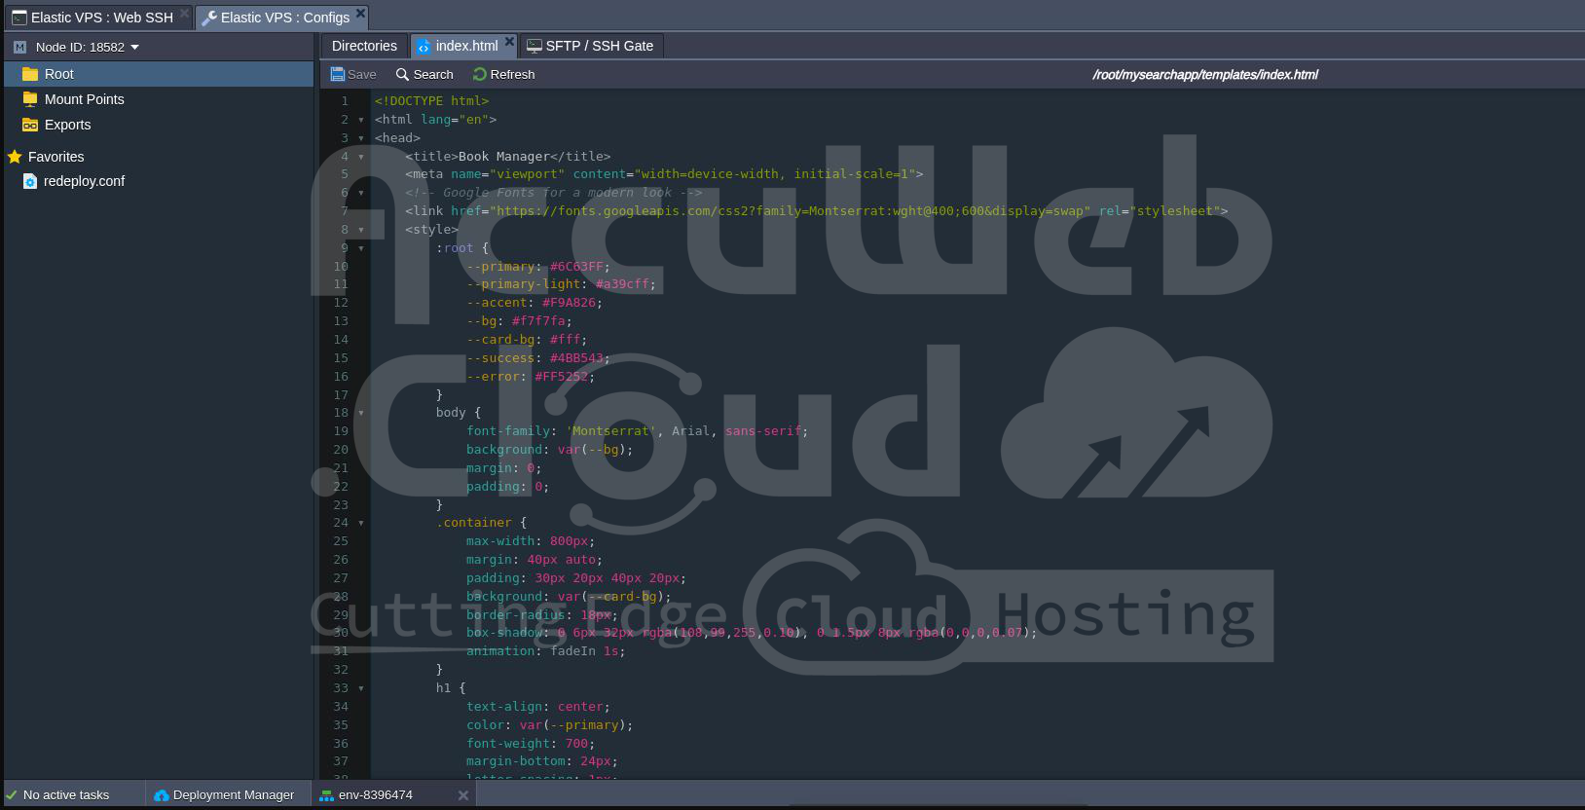Screen dimensions: 1585x810
Task: Click the Mount Points folder icon
Action: [x=30, y=99]
